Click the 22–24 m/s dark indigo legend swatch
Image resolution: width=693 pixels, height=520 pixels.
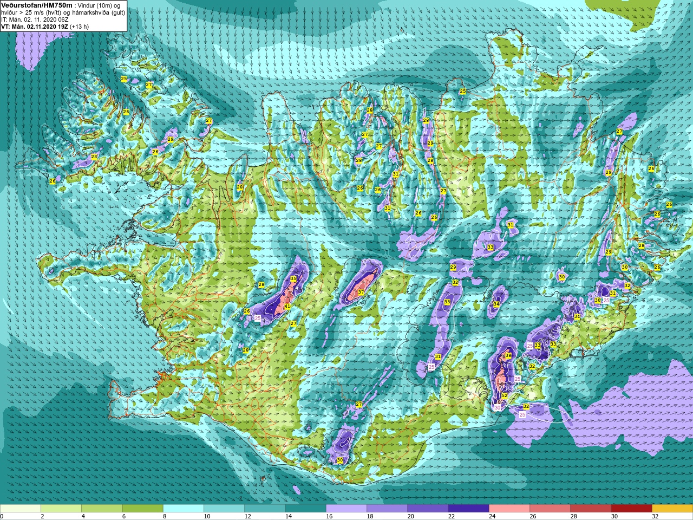coord(468,509)
